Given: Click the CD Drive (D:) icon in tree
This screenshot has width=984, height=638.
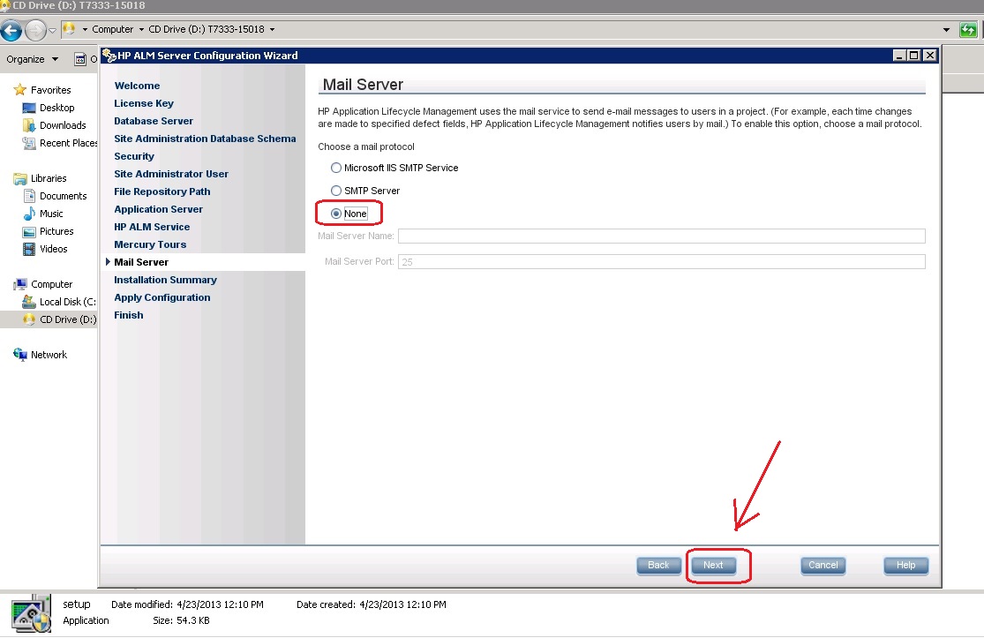Looking at the screenshot, I should pos(29,319).
